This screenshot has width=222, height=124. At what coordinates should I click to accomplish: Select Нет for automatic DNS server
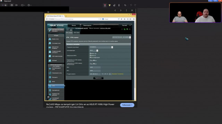point(94,61)
